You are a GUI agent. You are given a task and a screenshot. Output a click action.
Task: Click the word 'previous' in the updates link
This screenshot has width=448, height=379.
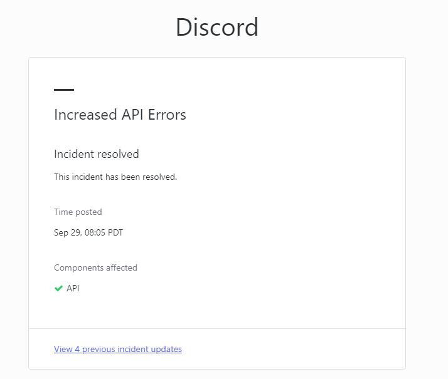(98, 349)
